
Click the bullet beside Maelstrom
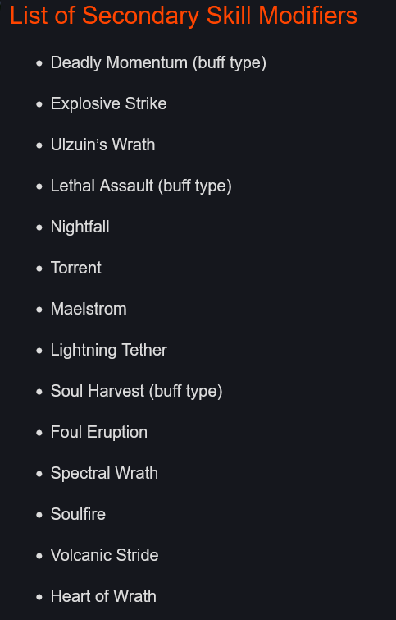[x=39, y=310]
